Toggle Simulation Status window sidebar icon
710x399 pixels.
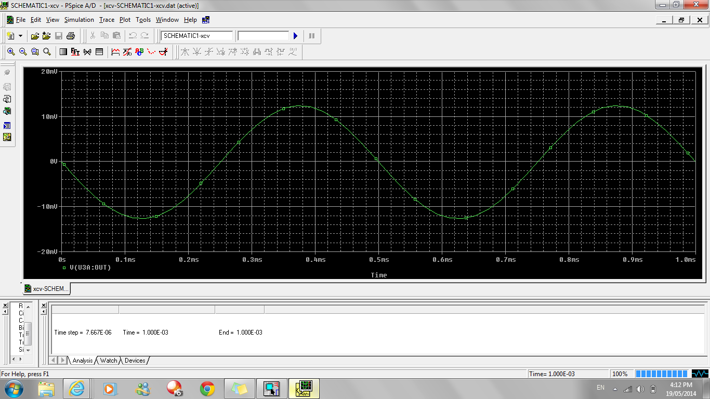[7, 126]
